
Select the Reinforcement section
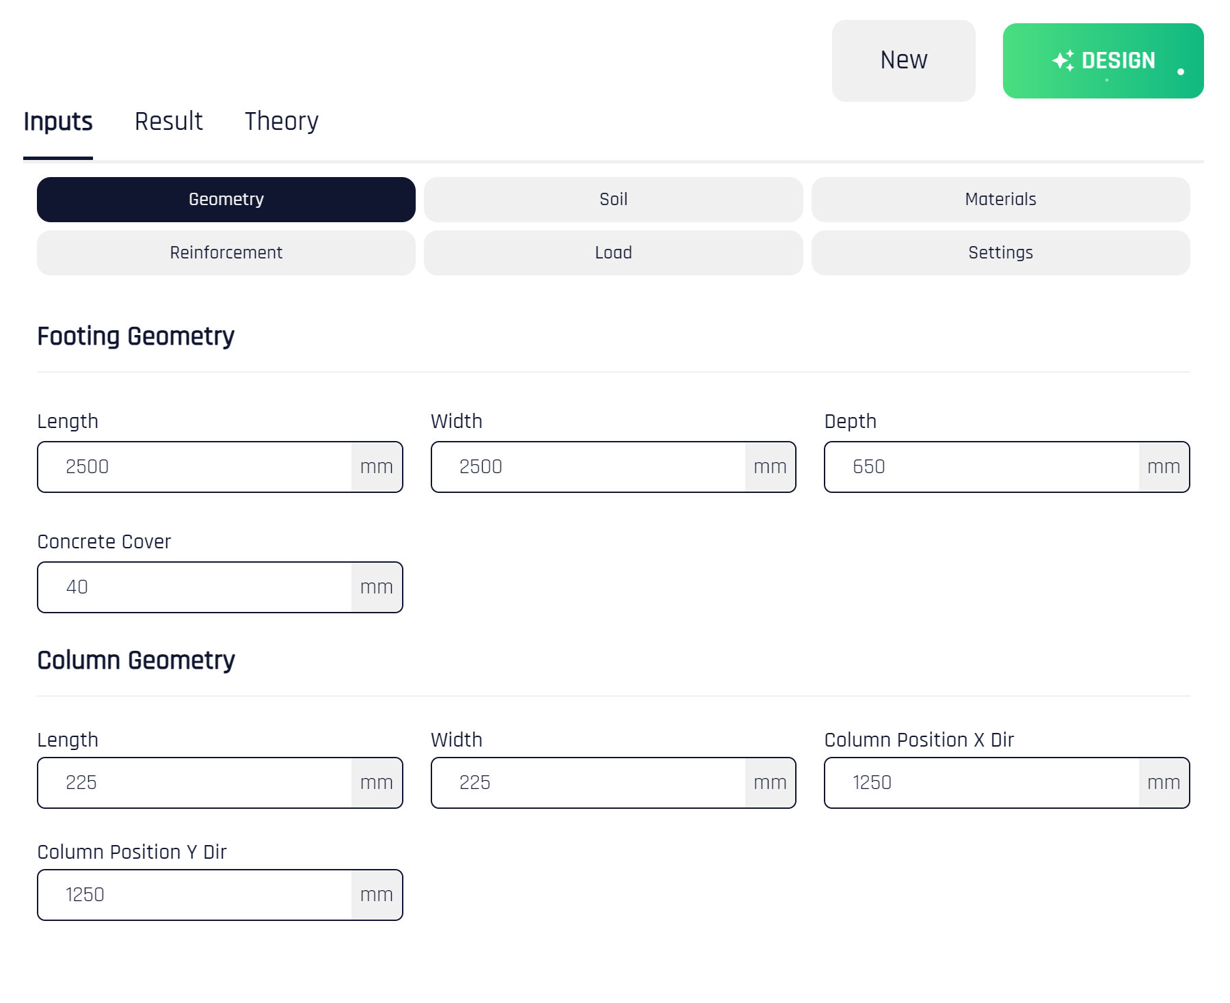tap(226, 252)
